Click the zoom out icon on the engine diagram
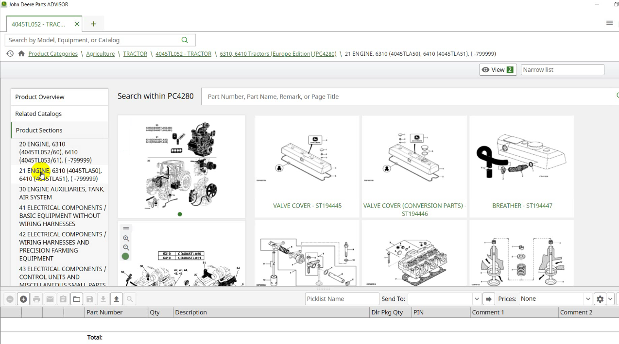This screenshot has height=344, width=619. [126, 247]
